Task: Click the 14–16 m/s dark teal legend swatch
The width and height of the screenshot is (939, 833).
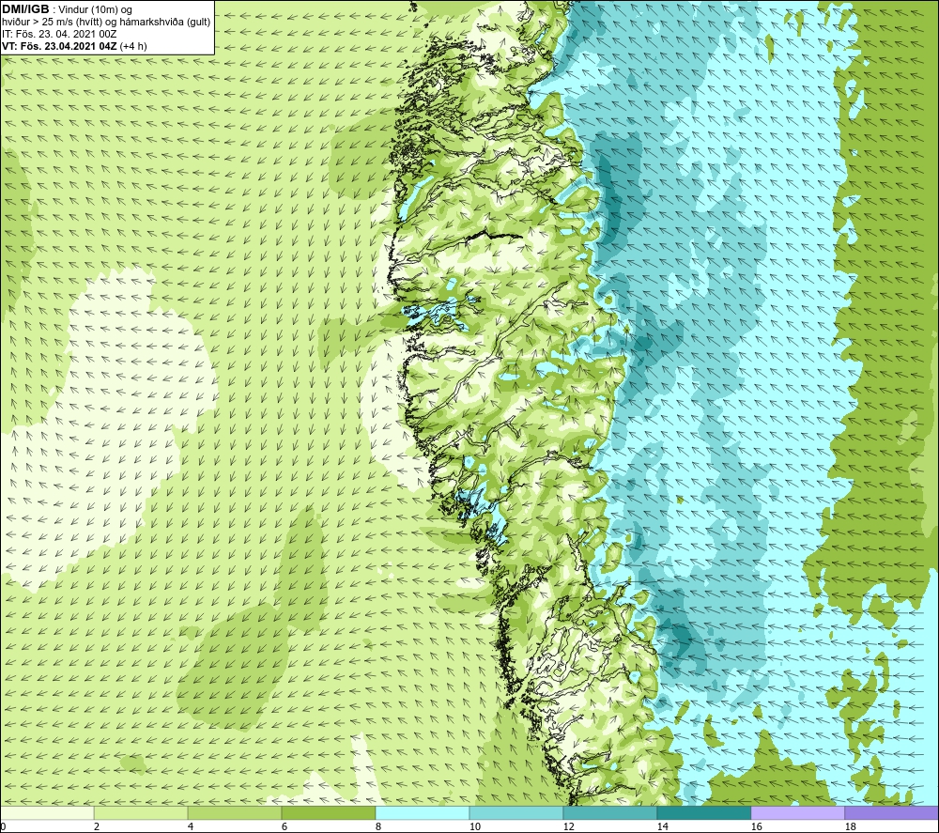Action: pos(703,812)
